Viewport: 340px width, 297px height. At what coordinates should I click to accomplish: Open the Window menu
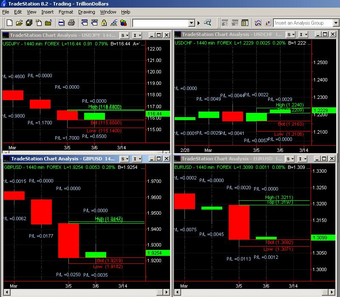coord(108,12)
